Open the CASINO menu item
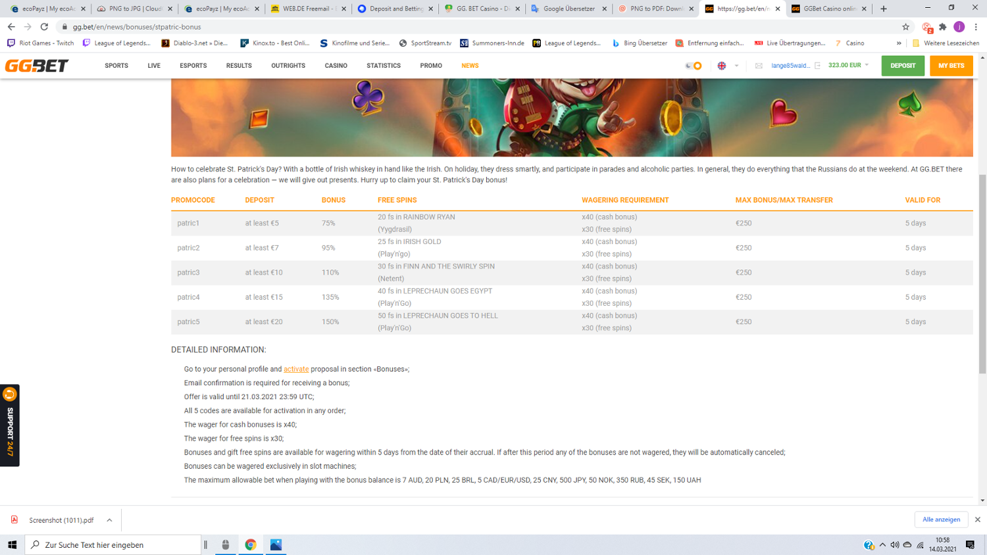 tap(336, 66)
